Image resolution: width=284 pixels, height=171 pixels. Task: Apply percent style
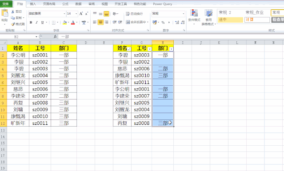pos(163,23)
